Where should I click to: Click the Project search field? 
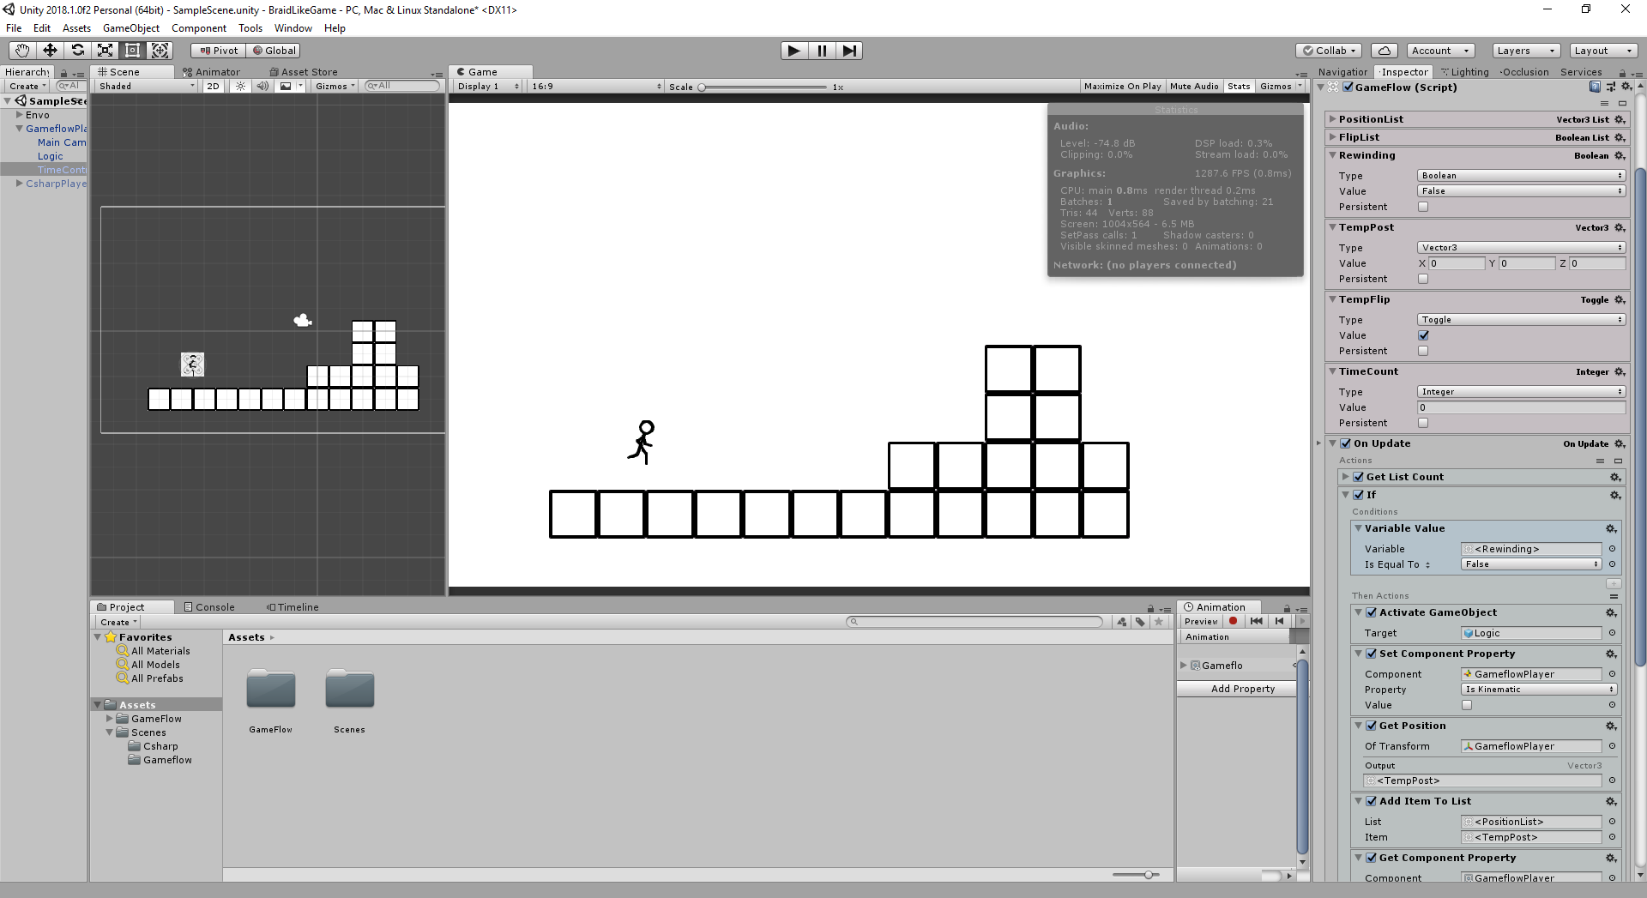click(975, 622)
